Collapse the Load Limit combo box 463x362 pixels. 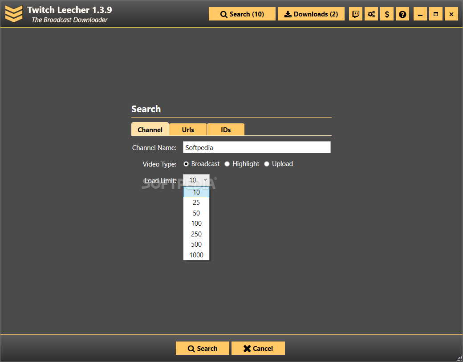[x=196, y=180]
